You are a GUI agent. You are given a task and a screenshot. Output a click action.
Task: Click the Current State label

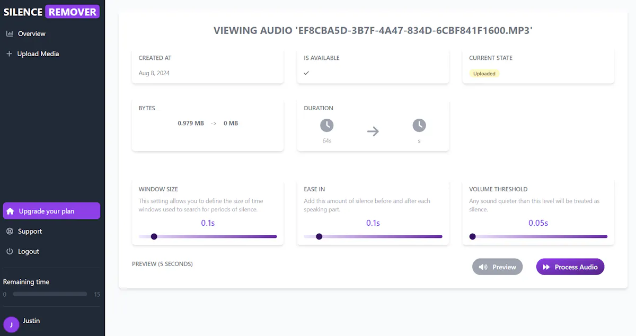coord(491,58)
